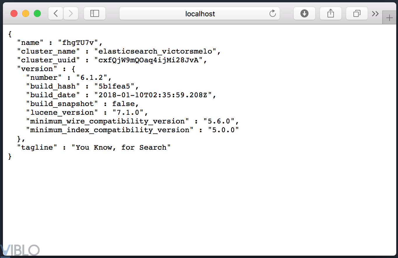This screenshot has width=398, height=258.
Task: Open the Share menu
Action: 330,13
